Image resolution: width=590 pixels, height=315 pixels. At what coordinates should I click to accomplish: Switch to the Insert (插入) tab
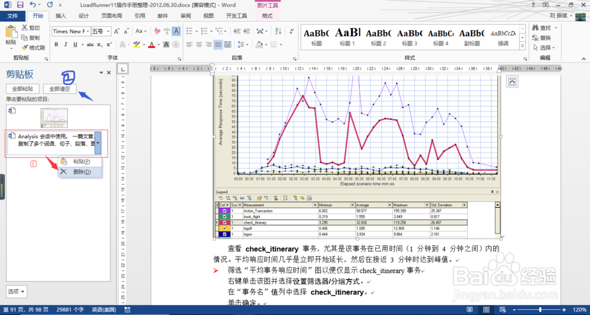click(61, 16)
